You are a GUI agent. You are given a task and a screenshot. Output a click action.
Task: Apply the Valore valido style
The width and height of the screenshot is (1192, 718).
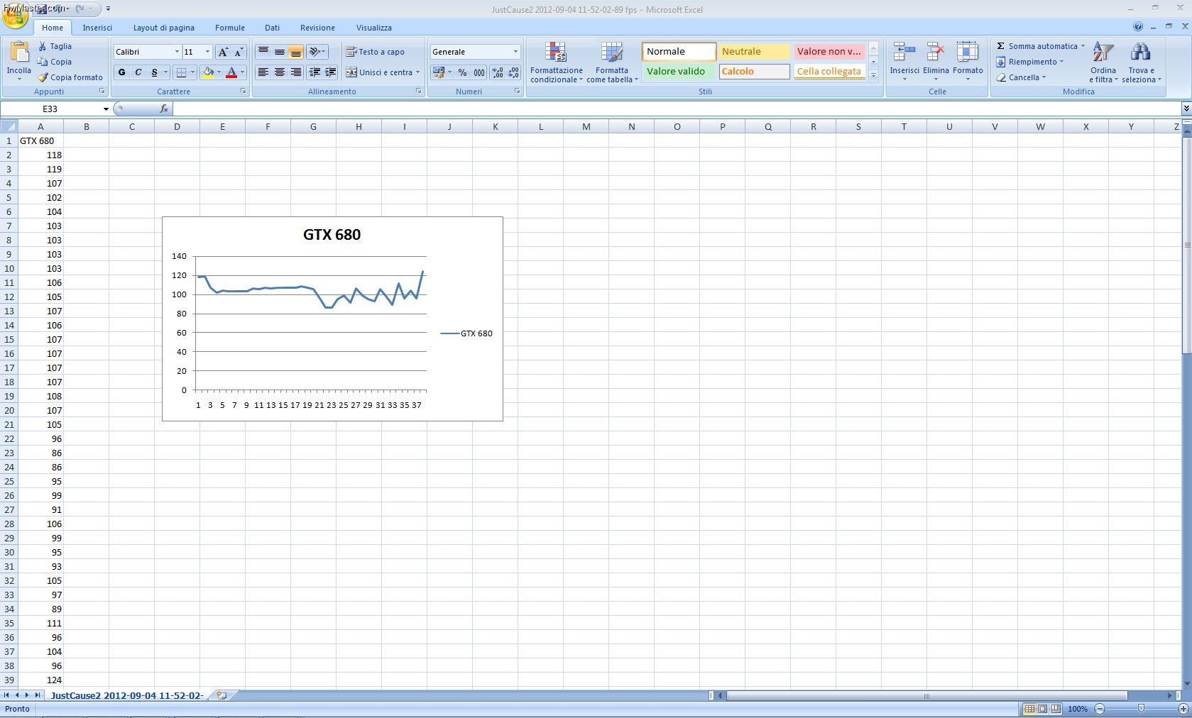pos(679,72)
